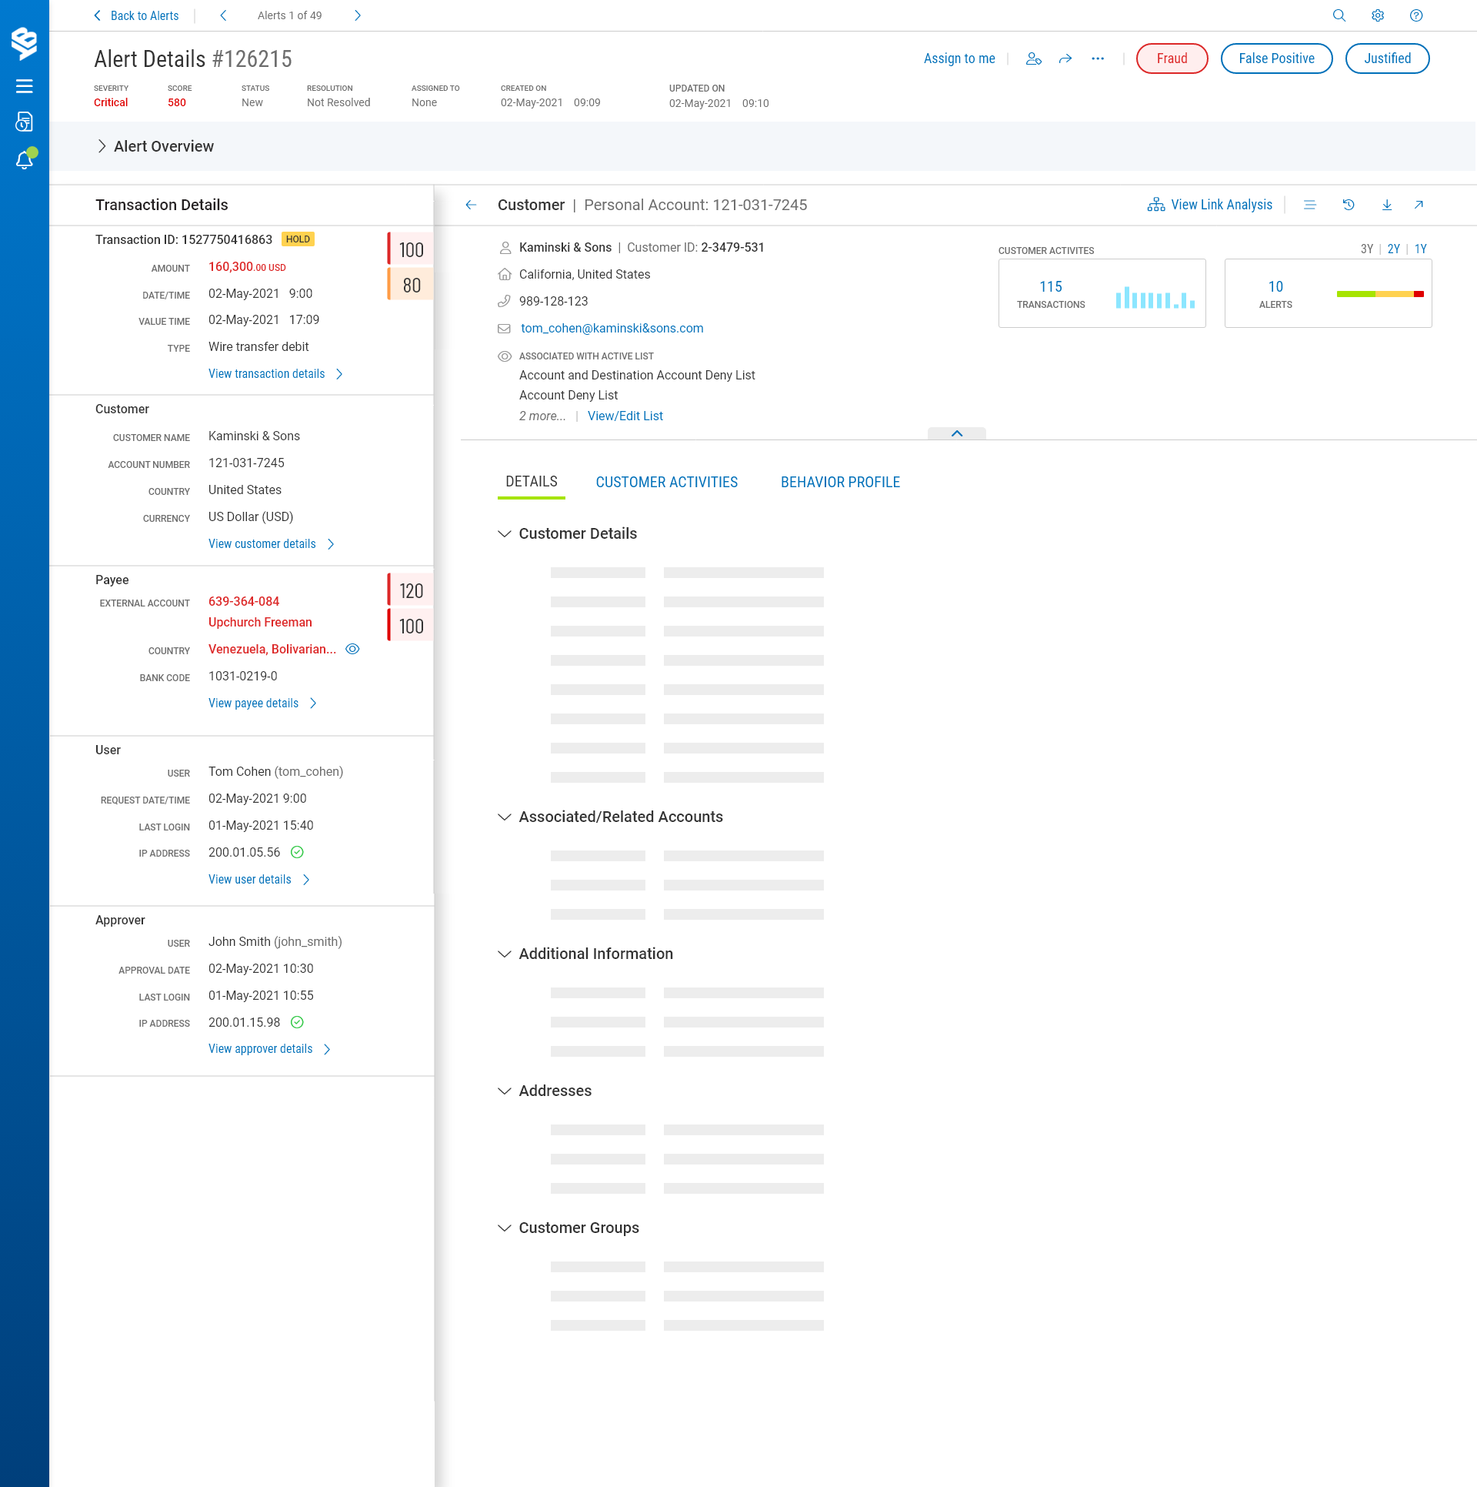Click the download icon in Customer panel
The width and height of the screenshot is (1477, 1487).
[1387, 205]
